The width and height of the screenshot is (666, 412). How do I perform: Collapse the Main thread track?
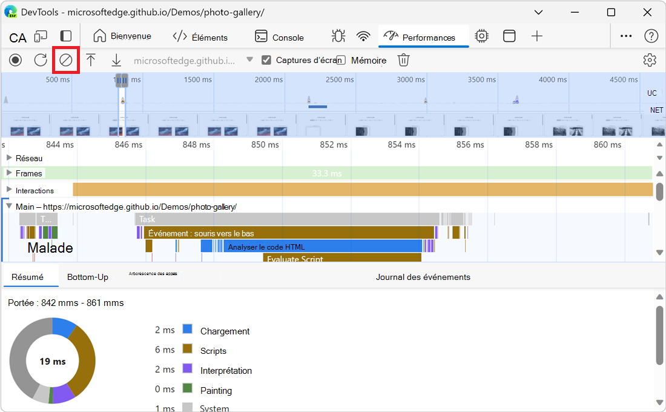point(9,206)
